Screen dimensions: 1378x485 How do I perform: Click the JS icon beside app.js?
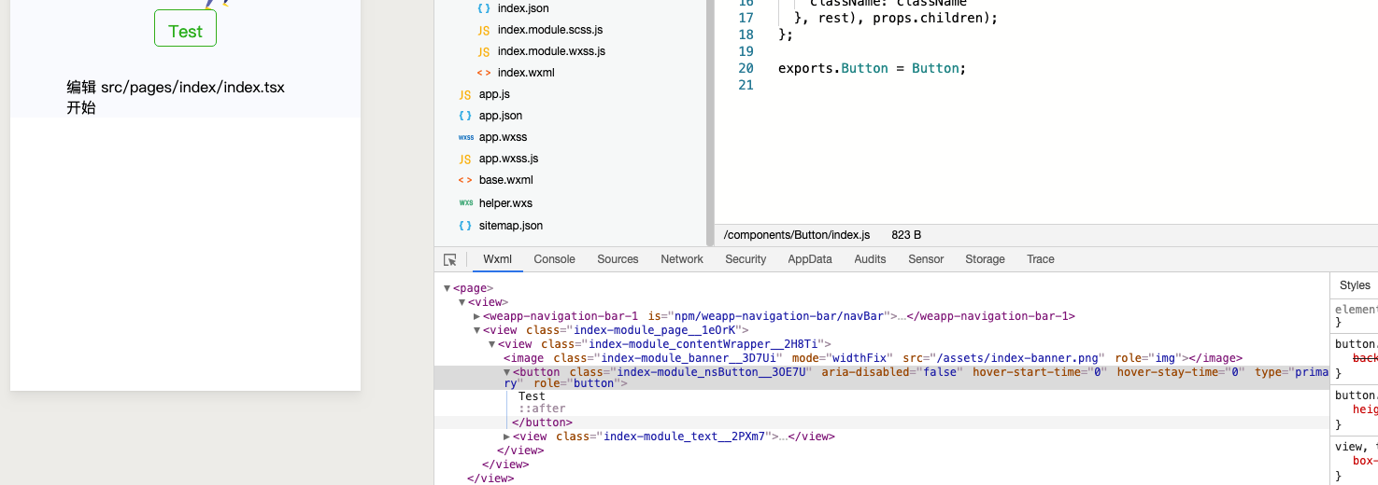(465, 94)
